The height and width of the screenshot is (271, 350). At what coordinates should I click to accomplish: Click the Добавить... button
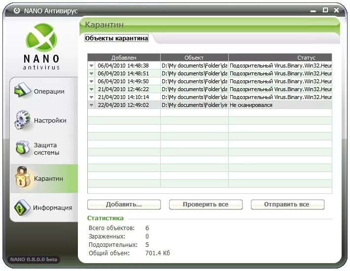coord(124,204)
